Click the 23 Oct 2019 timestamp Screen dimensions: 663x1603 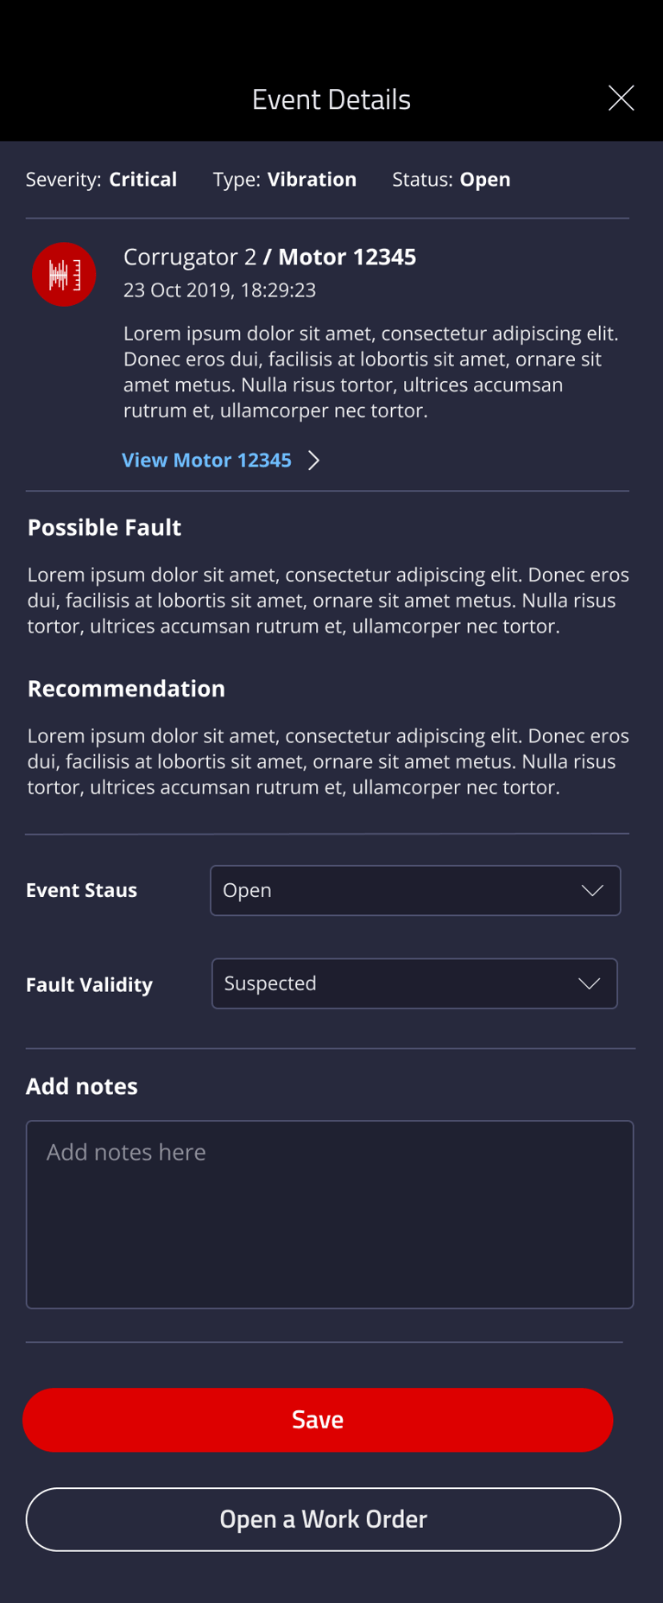pyautogui.click(x=219, y=290)
